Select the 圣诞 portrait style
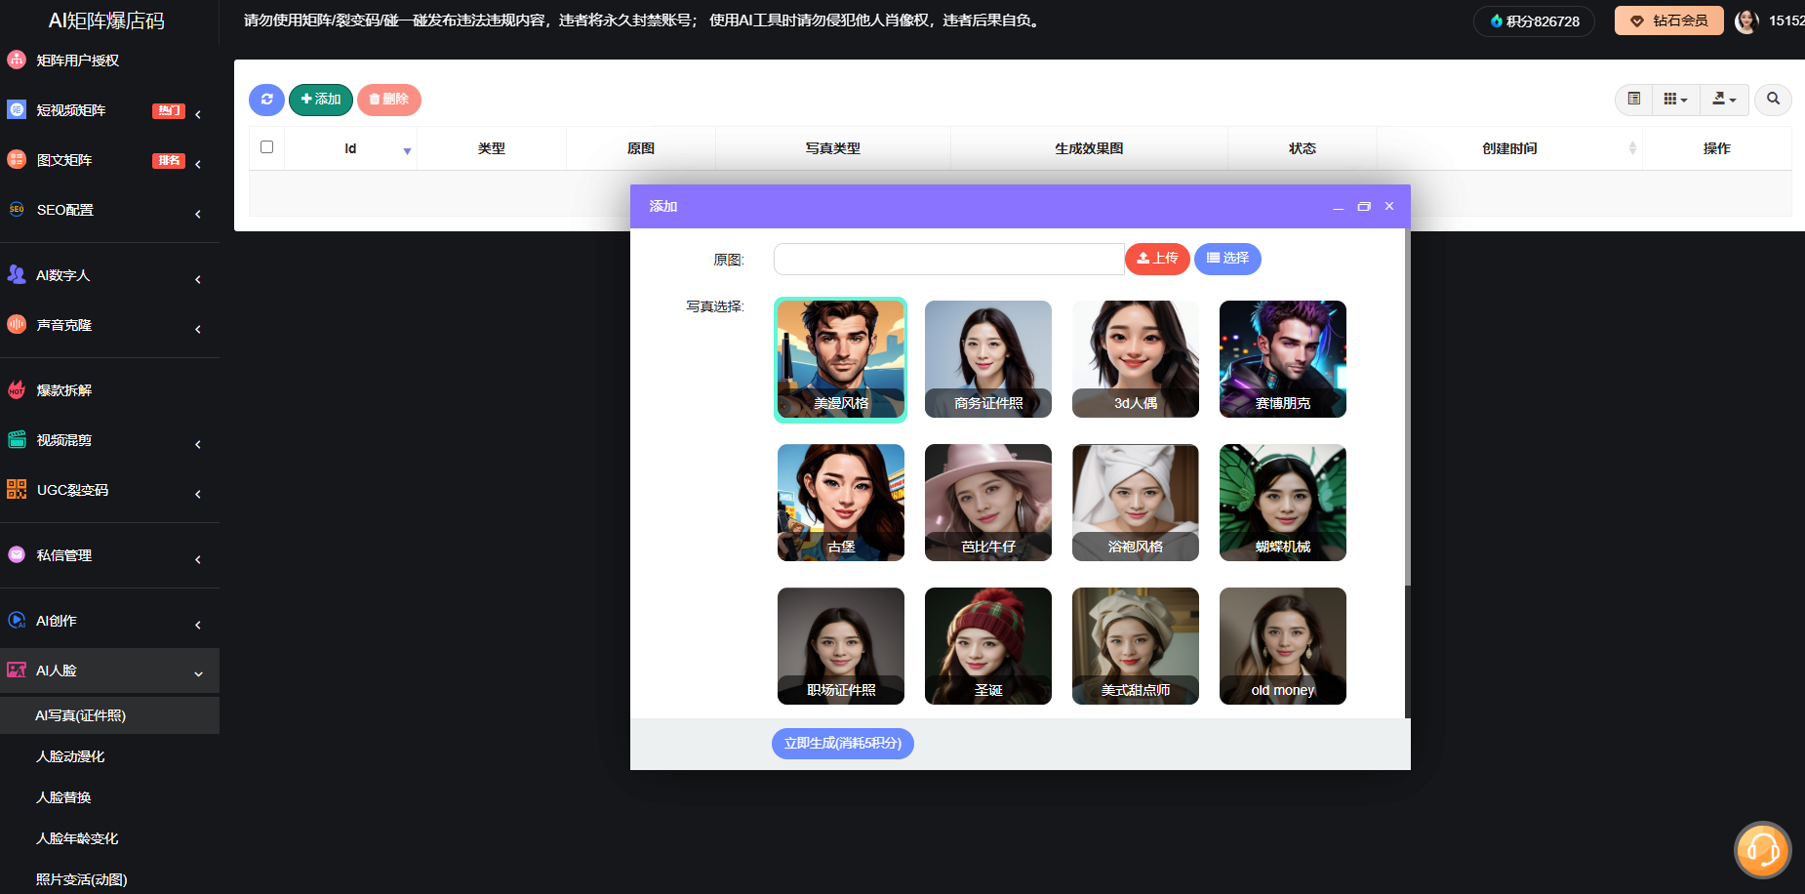The height and width of the screenshot is (894, 1805). point(988,646)
